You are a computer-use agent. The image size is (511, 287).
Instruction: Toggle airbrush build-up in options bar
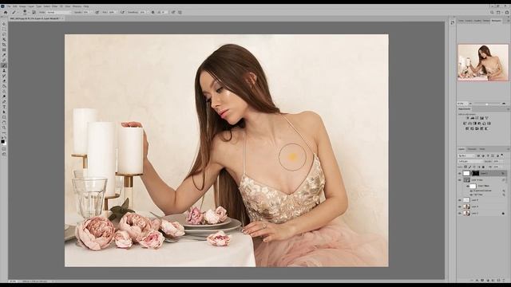(123, 13)
